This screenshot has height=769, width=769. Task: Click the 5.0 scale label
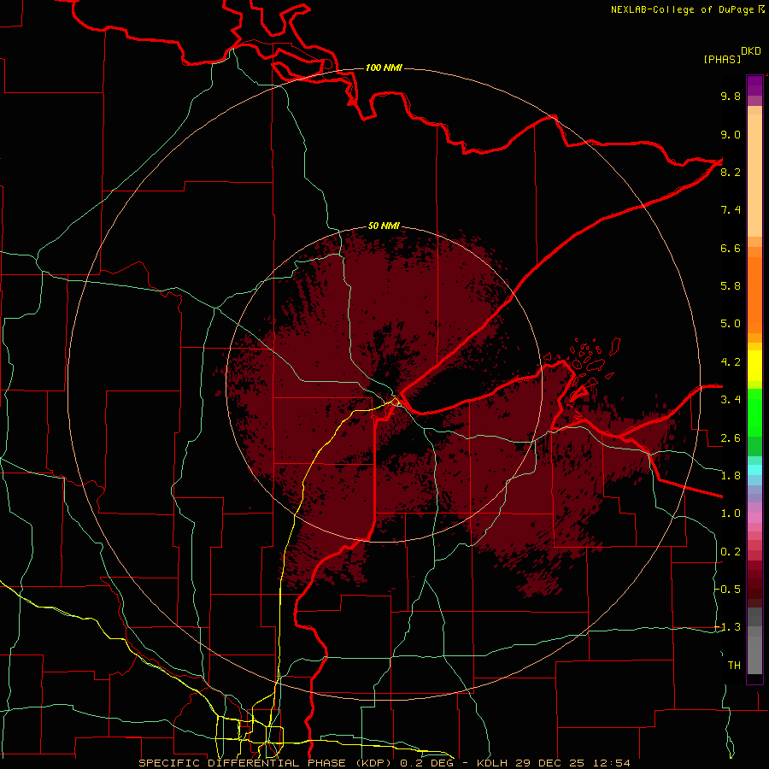click(731, 324)
